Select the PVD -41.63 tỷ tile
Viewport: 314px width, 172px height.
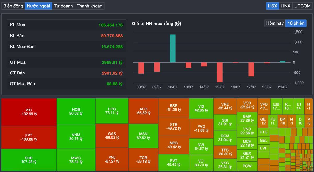pos(201,128)
